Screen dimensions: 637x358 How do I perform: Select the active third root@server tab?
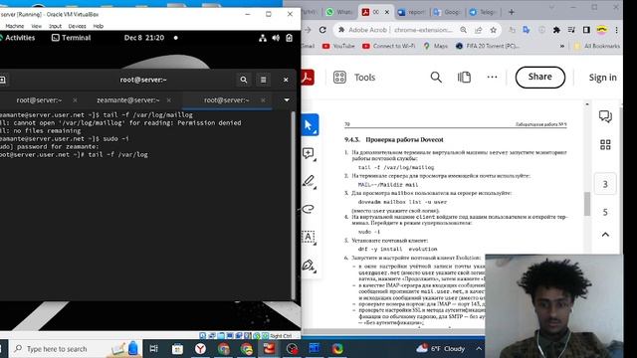click(x=227, y=99)
